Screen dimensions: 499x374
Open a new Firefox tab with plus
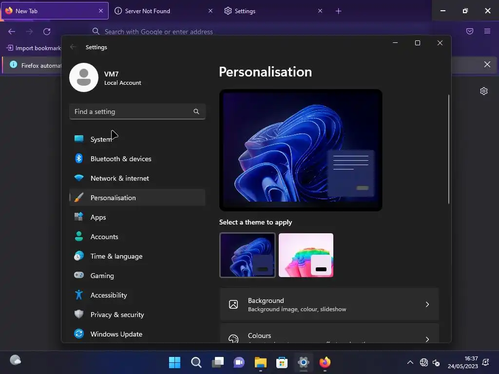[338, 11]
